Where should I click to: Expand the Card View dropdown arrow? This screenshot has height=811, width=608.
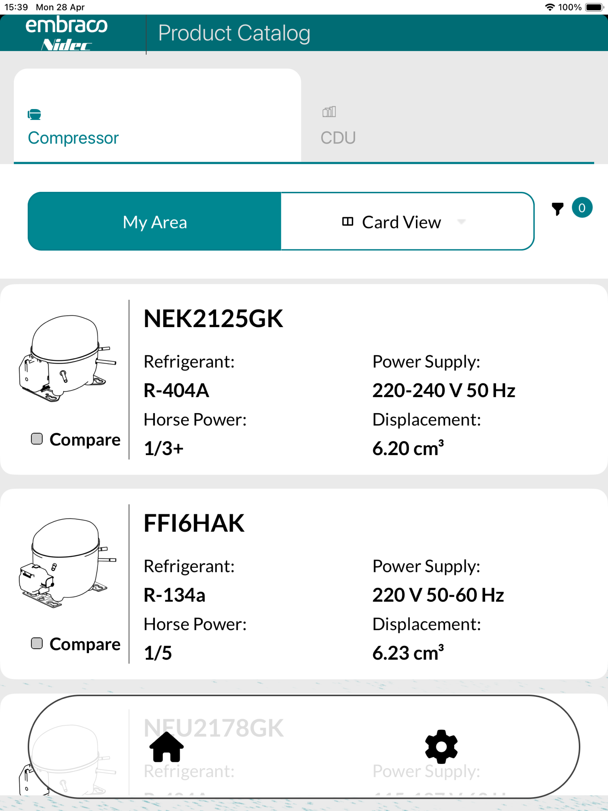tap(461, 221)
